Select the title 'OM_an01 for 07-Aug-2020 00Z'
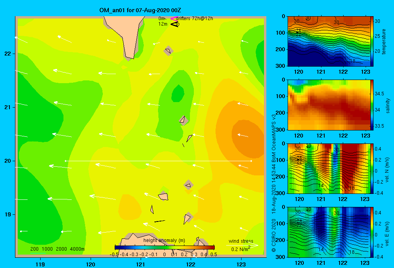394x268 pixels. [x=140, y=10]
